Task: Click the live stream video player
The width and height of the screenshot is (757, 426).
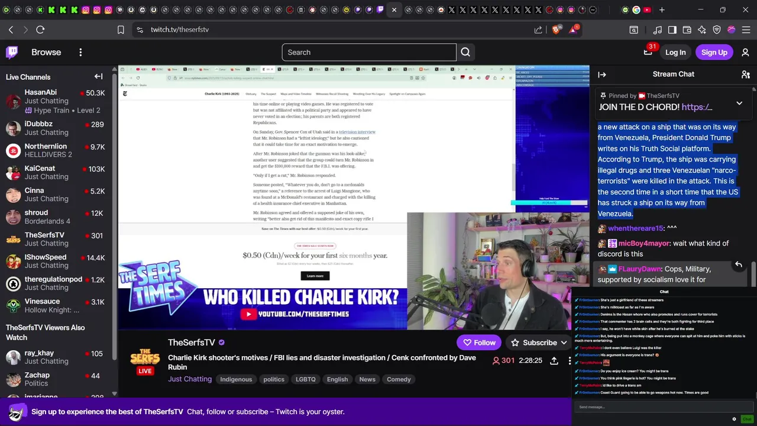Action: point(354,197)
